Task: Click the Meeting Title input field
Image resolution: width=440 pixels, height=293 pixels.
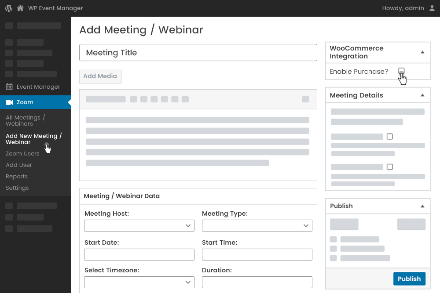Action: (198, 52)
